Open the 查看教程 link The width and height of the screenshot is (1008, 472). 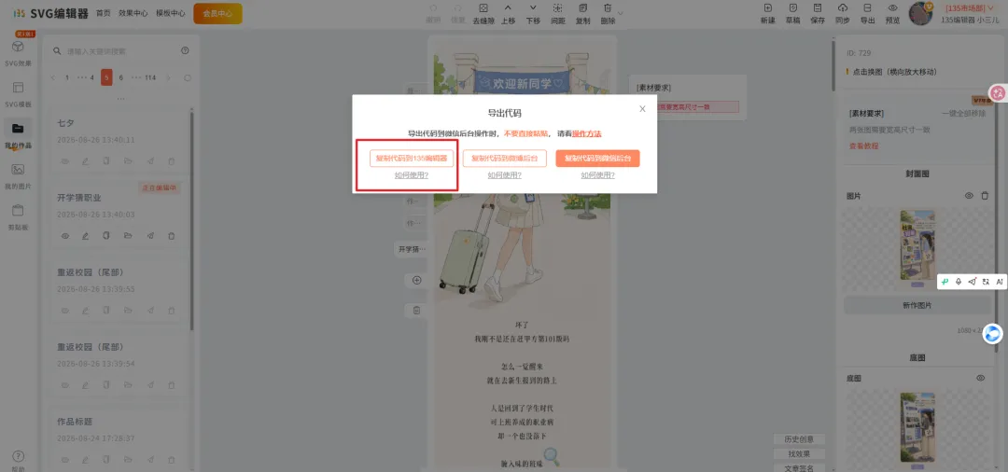[864, 146]
